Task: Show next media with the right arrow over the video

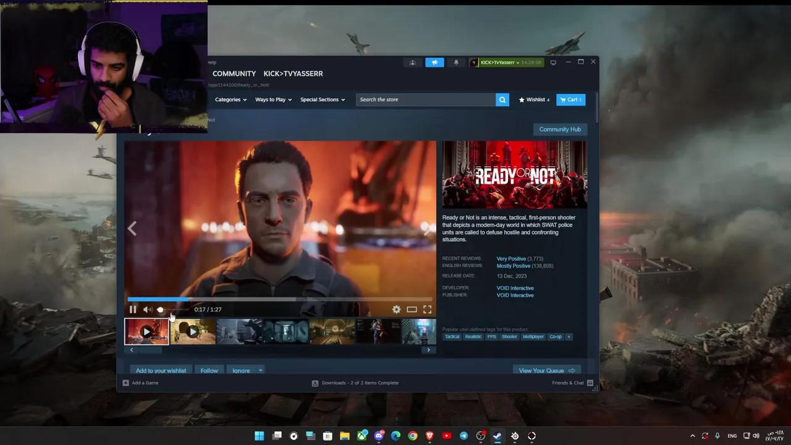Action: [x=428, y=229]
